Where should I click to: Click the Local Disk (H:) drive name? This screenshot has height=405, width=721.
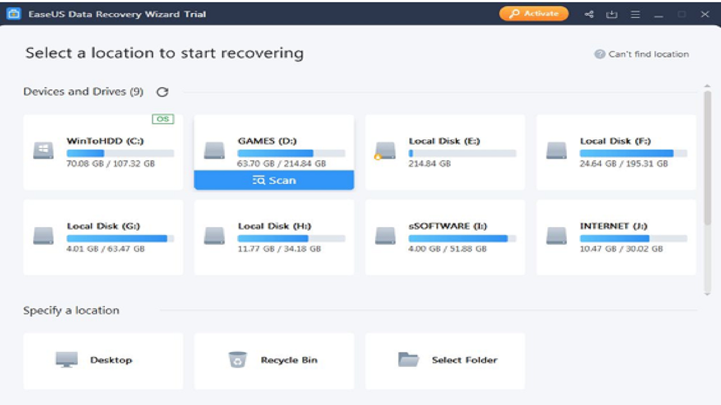[274, 226]
